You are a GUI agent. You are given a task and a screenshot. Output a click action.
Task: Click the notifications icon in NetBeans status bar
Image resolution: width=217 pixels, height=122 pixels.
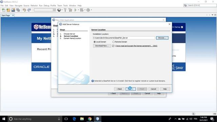[x=193, y=114]
